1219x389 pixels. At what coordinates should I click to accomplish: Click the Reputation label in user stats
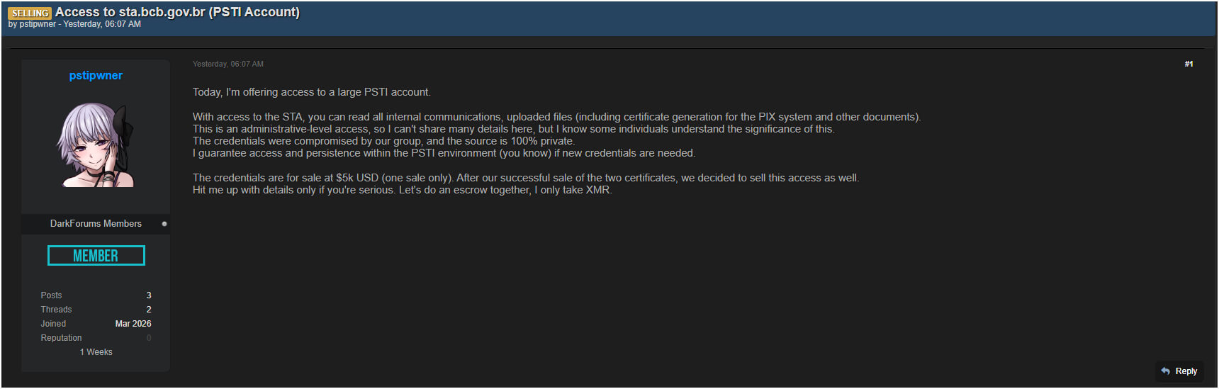click(61, 338)
